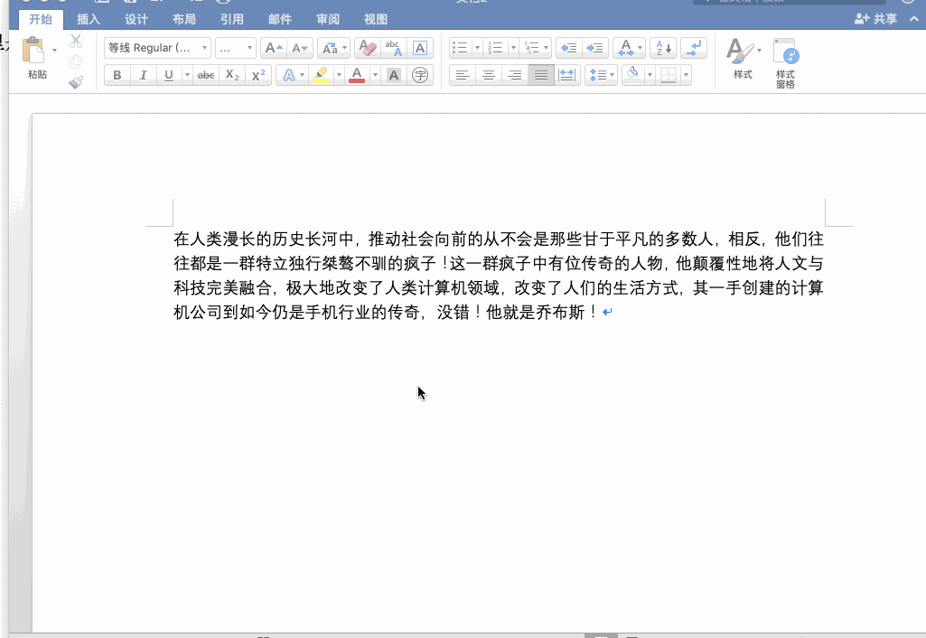Expand borders options arrow

coord(686,75)
